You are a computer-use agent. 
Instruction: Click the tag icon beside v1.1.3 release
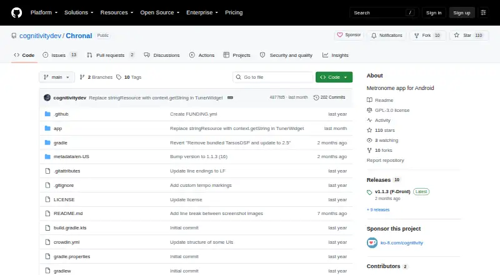tap(369, 192)
